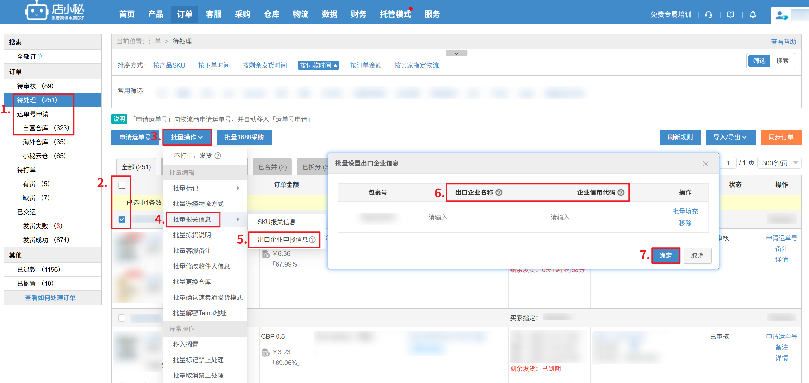Click help icon beside 企业信用代码 header

[621, 192]
